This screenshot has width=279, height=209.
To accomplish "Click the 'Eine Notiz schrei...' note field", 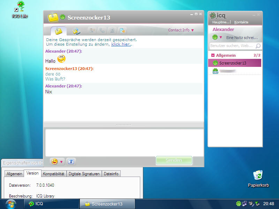I will pyautogui.click(x=242, y=38).
